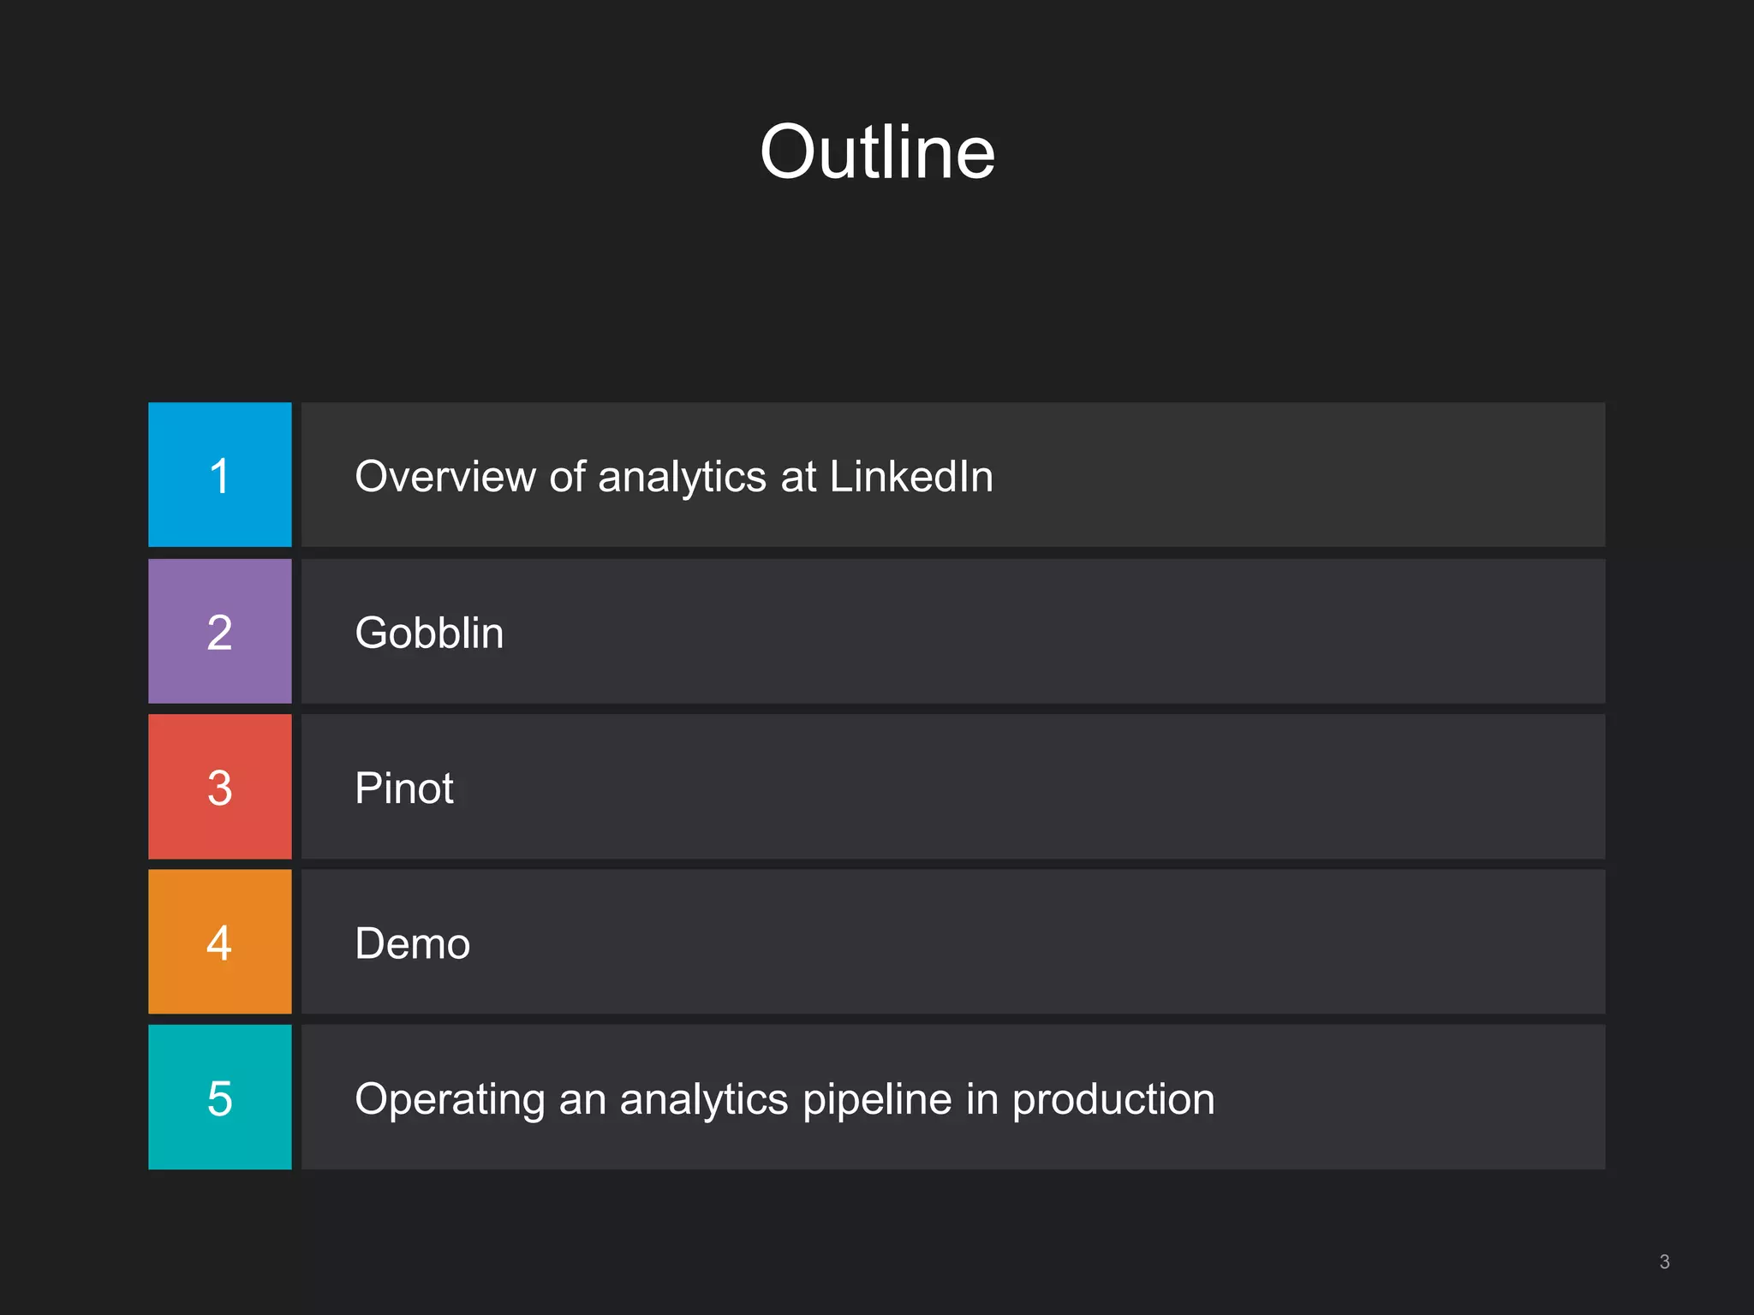Image resolution: width=1754 pixels, height=1315 pixels.
Task: Click the word "Operating" in last item
Action: pyautogui.click(x=450, y=1099)
